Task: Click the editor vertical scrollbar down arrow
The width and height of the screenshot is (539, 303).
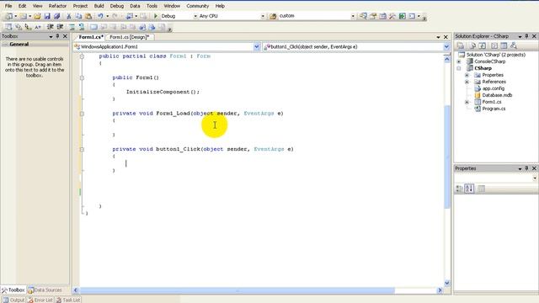Action: 447,283
